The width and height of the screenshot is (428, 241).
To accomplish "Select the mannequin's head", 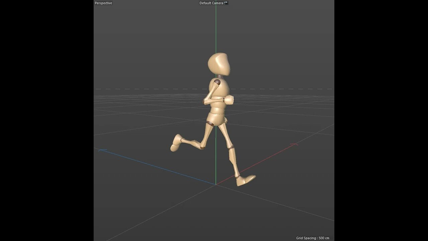I will pyautogui.click(x=219, y=64).
